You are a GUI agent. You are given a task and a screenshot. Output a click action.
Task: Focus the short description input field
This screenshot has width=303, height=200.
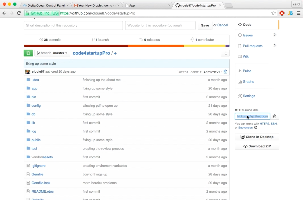(x=73, y=25)
